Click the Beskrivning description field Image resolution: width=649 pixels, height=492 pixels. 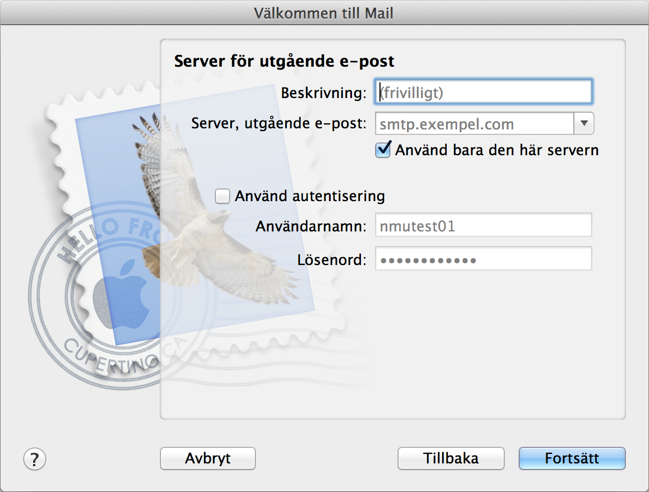(x=484, y=92)
